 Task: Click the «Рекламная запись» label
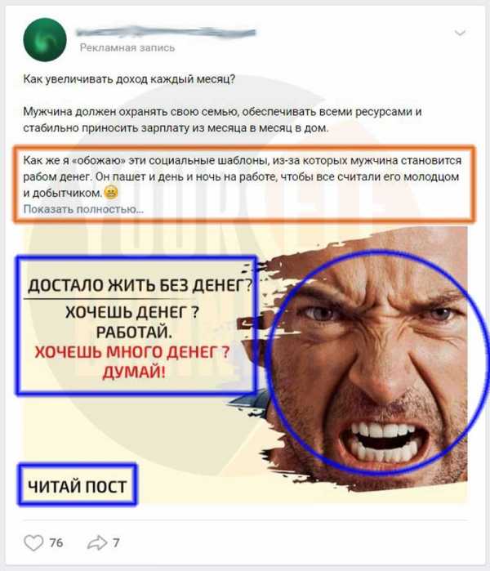click(x=127, y=47)
